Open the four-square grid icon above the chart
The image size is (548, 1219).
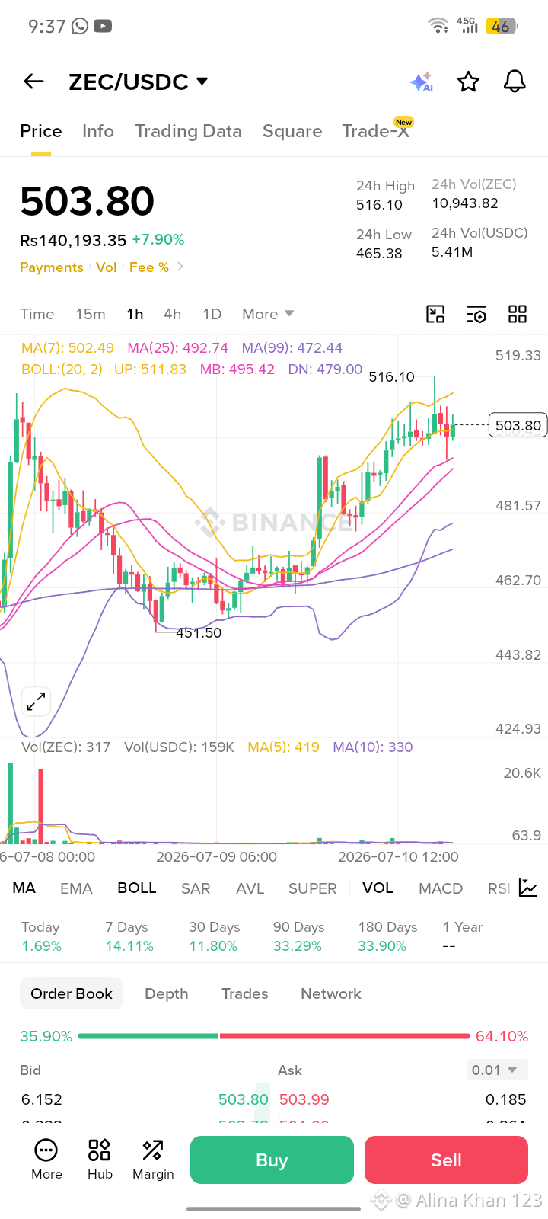tap(518, 314)
